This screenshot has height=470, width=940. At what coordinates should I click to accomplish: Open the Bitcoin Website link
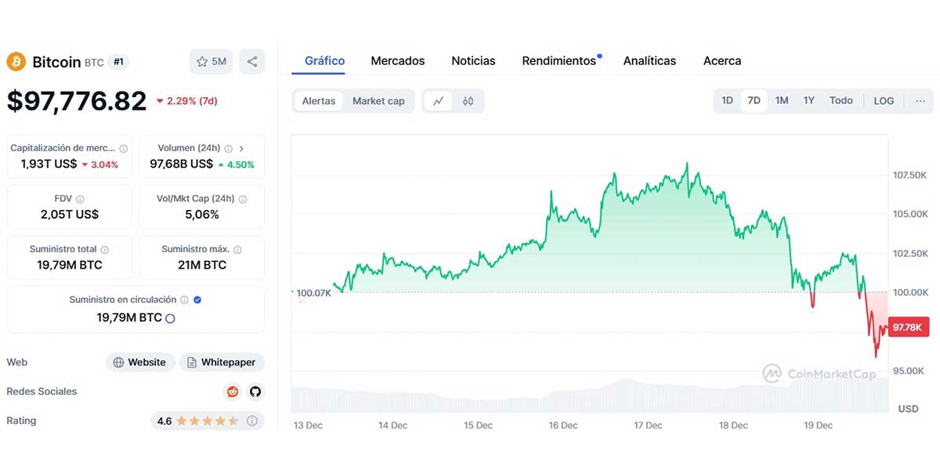[x=140, y=363]
